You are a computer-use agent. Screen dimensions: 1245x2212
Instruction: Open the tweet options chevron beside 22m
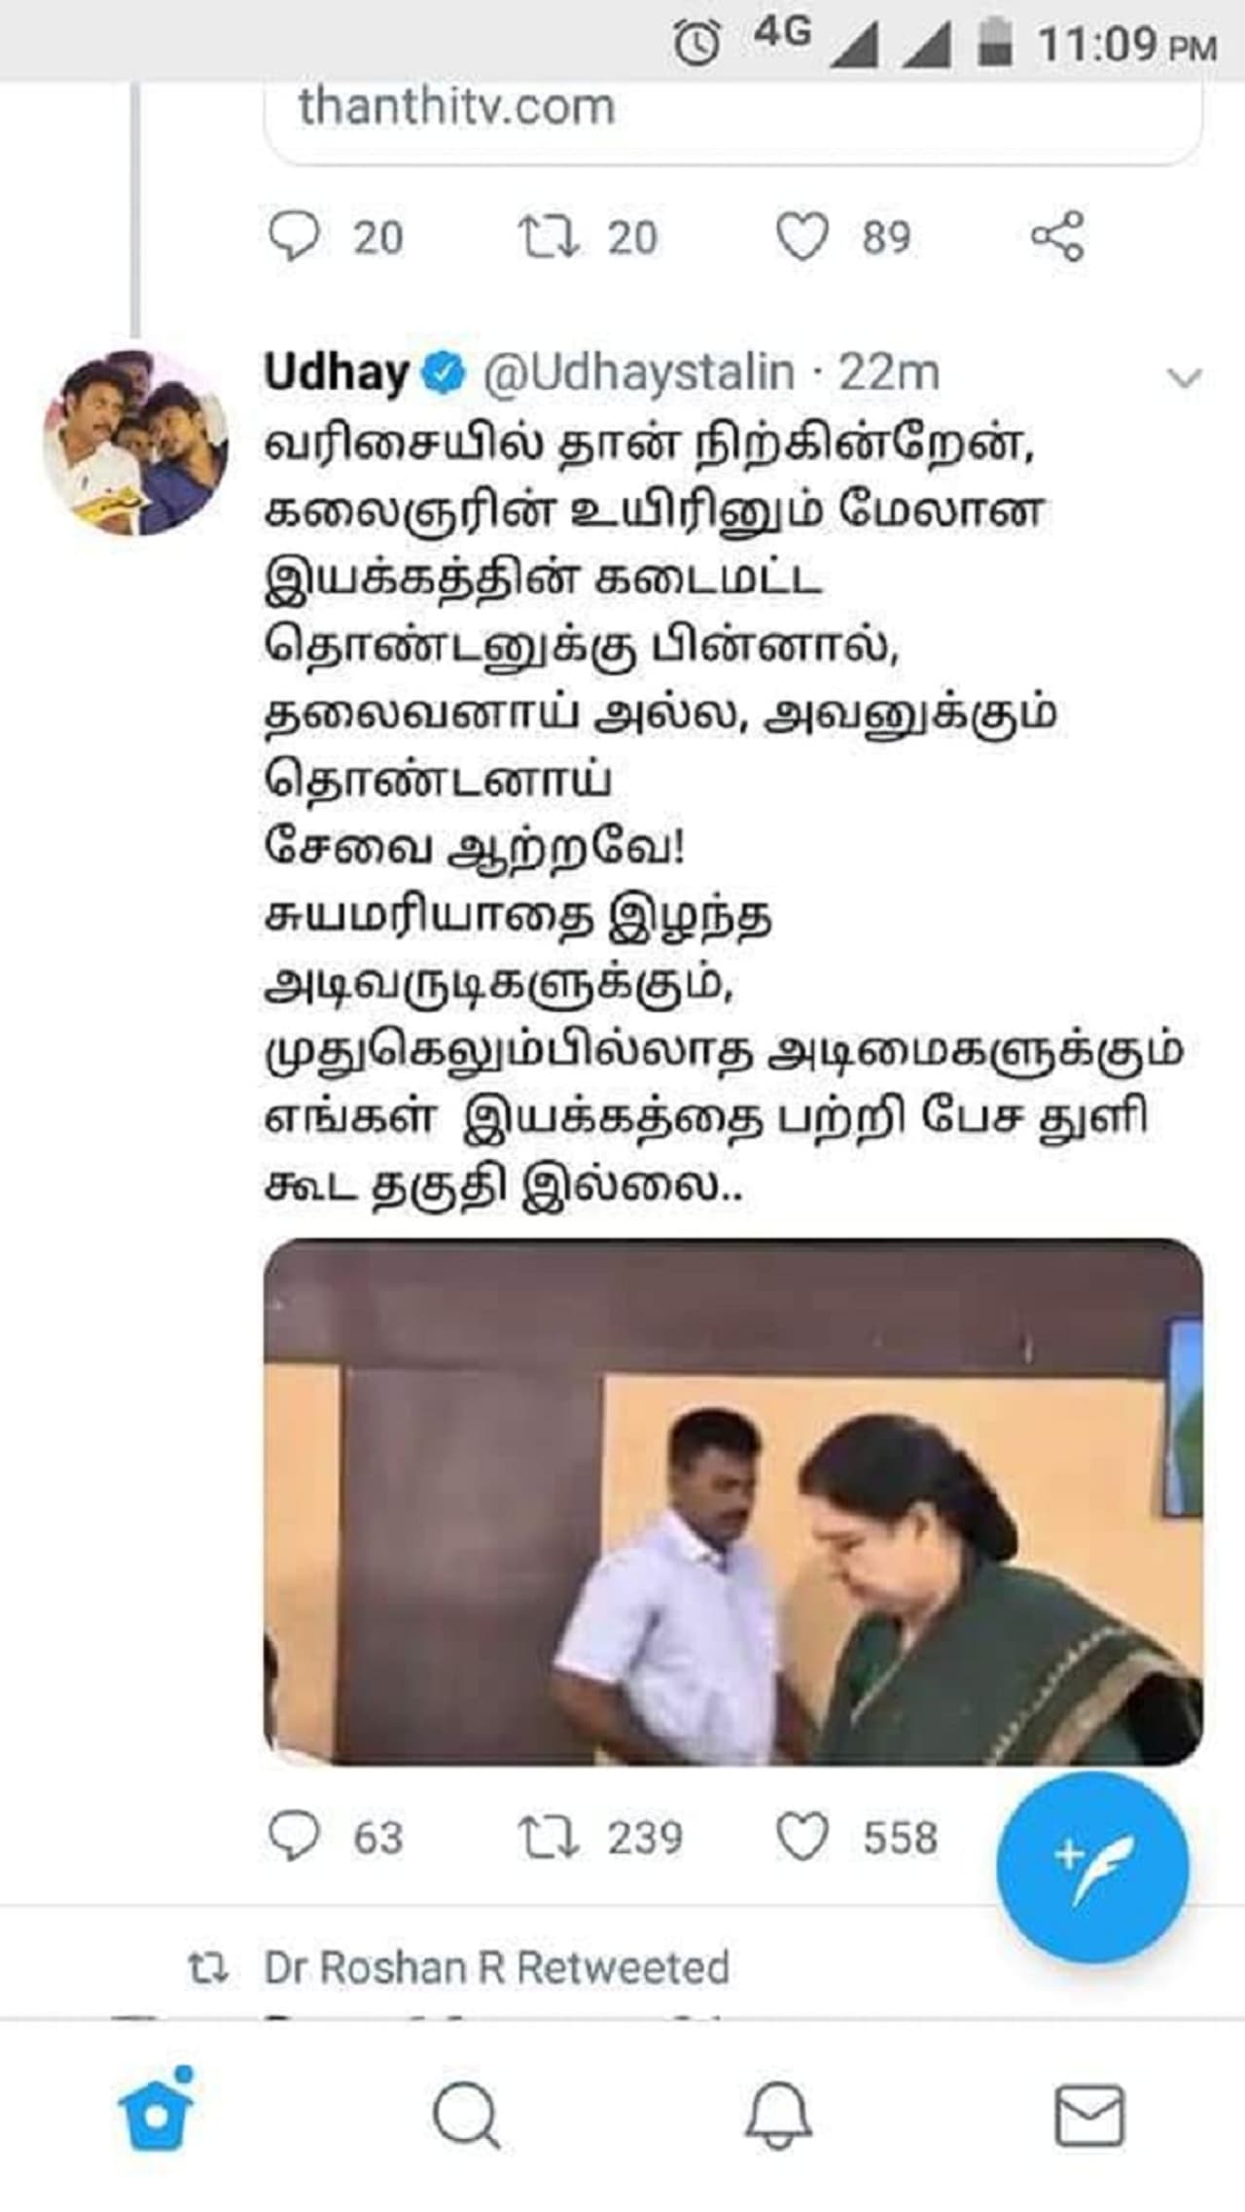(x=1184, y=377)
